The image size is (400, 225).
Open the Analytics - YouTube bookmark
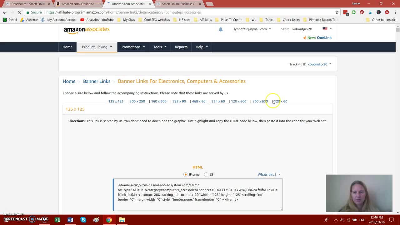point(97,20)
